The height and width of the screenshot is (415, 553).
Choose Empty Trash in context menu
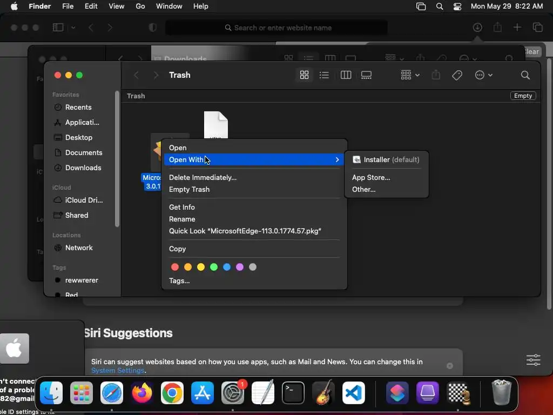[254, 190]
